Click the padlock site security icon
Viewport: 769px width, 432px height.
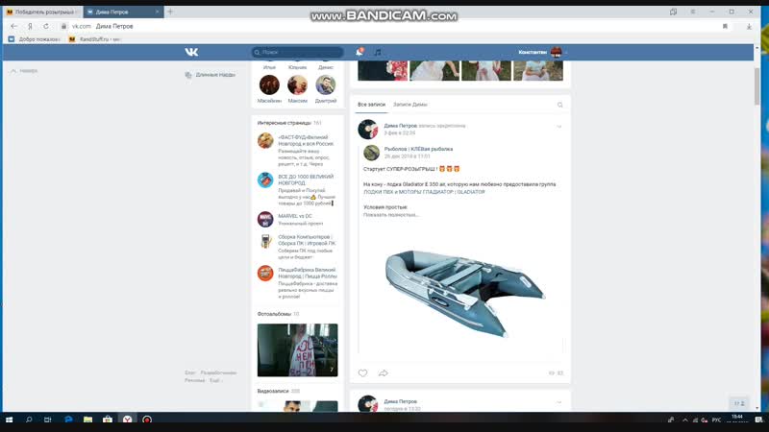click(63, 26)
